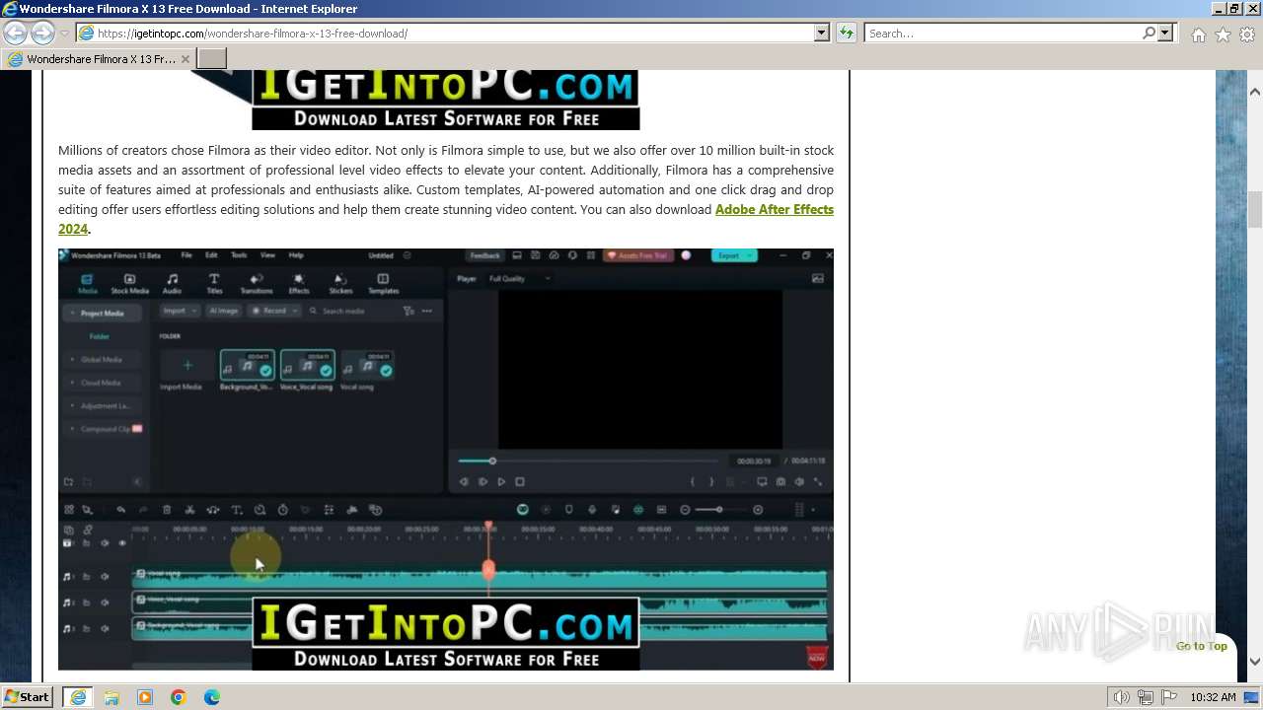1263x710 pixels.
Task: Click the browser Forward arrow button
Action: 42,33
